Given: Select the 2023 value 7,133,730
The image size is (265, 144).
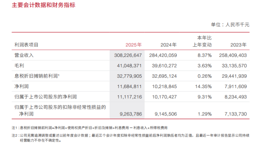Looking at the screenshot, I should [236, 114].
